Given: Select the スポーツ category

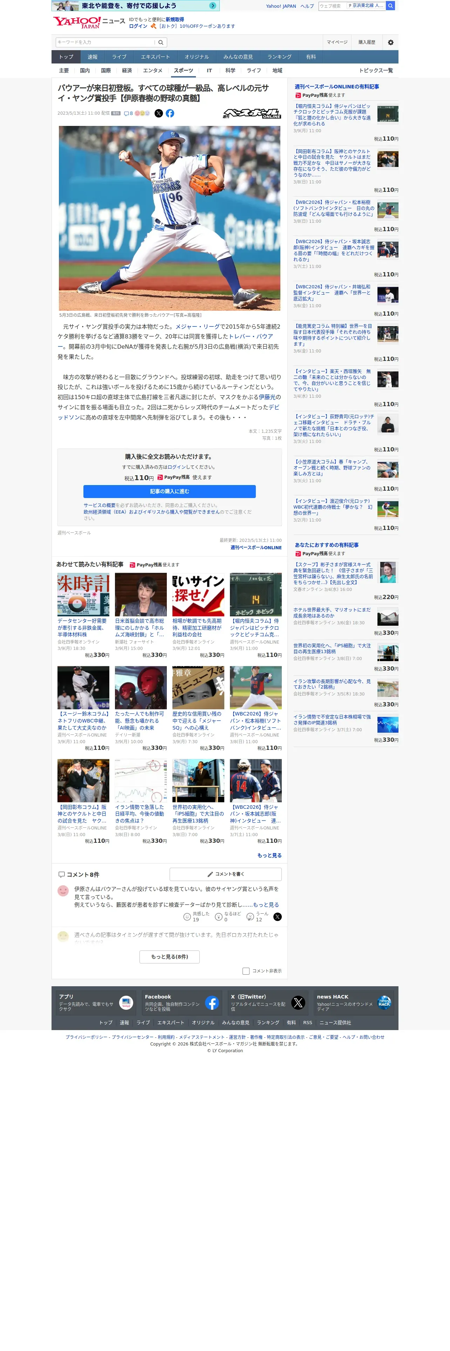Looking at the screenshot, I should pos(183,70).
